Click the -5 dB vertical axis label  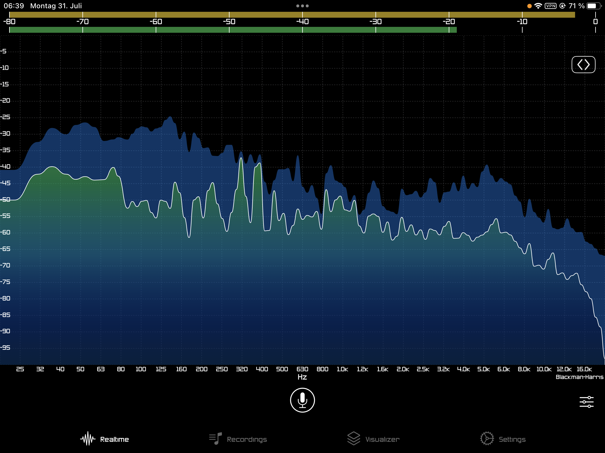[3, 51]
